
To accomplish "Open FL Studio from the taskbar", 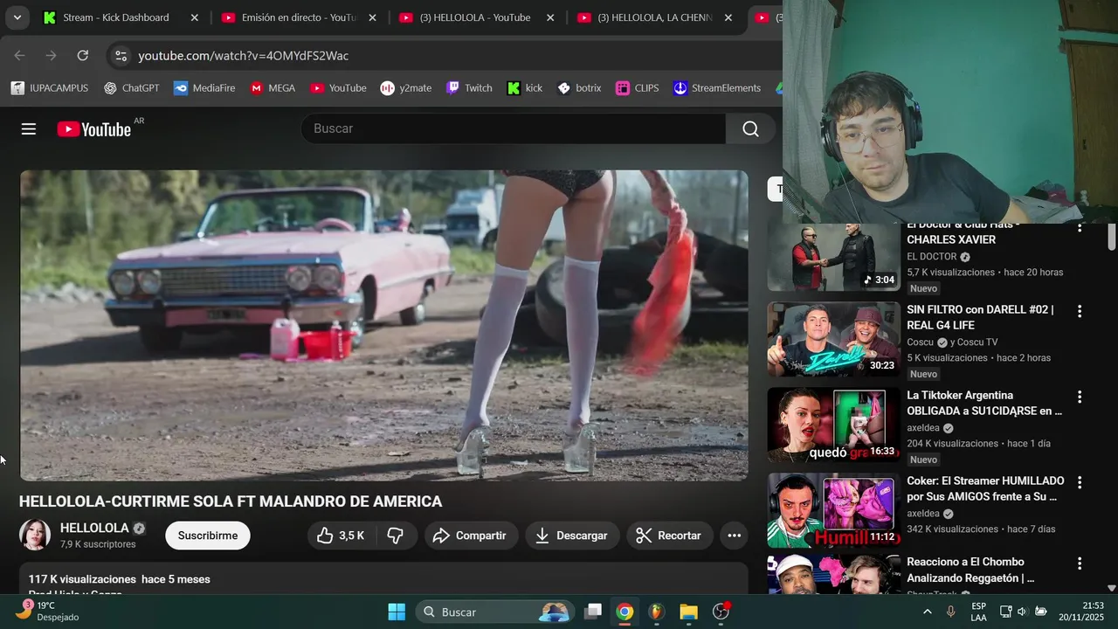I will 656,612.
